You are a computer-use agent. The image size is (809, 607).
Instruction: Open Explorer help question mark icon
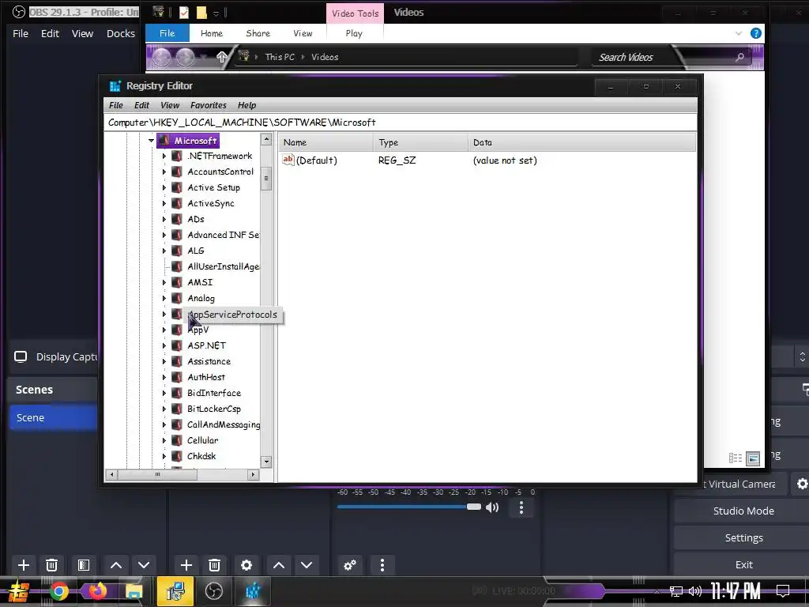pyautogui.click(x=756, y=33)
